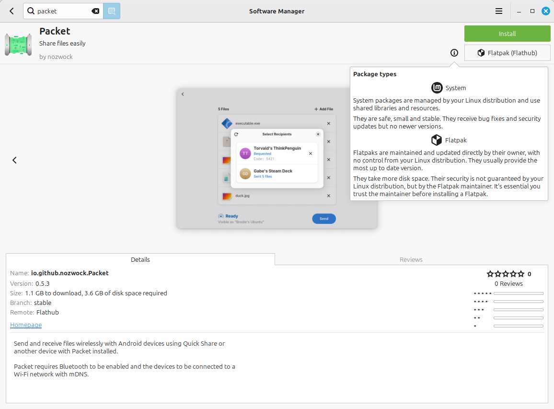
Task: Go back using the header arrow
Action: tap(12, 11)
